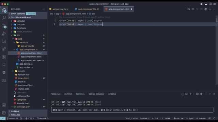Click the open previous revision icon
218x122 pixels.
(x=193, y=9)
